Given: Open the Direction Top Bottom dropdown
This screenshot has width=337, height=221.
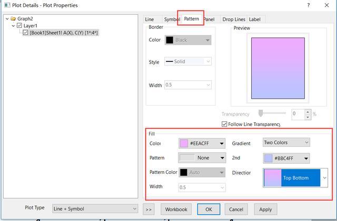Looking at the screenshot, I should coord(295,178).
